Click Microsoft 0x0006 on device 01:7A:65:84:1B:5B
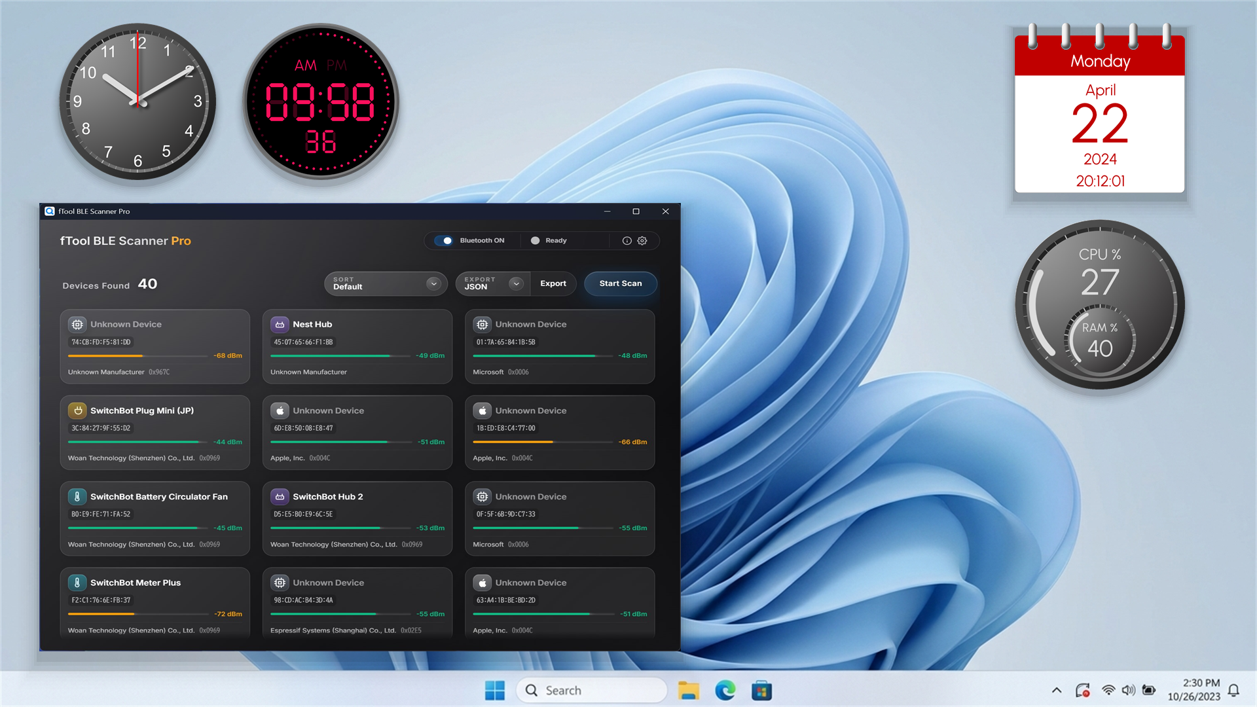This screenshot has height=707, width=1257. pos(501,372)
